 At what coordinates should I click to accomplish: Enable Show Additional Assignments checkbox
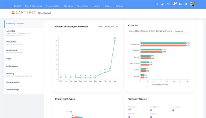point(154,31)
